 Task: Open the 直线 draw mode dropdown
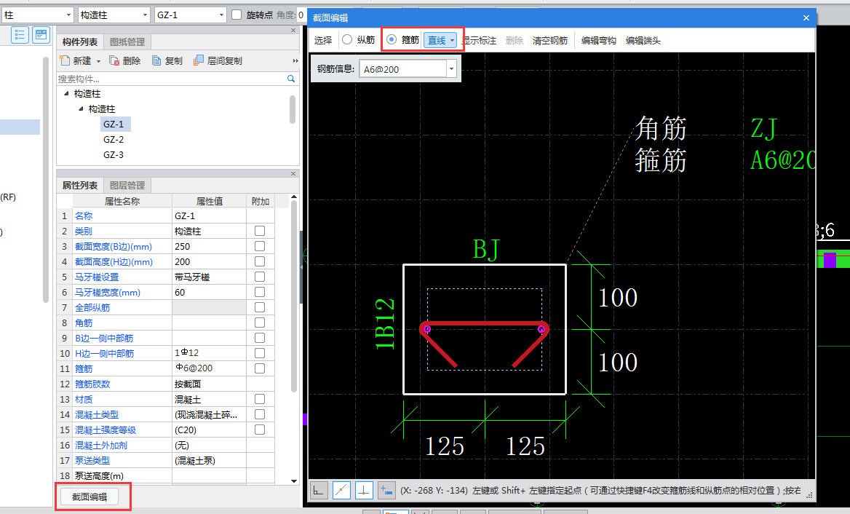point(452,40)
